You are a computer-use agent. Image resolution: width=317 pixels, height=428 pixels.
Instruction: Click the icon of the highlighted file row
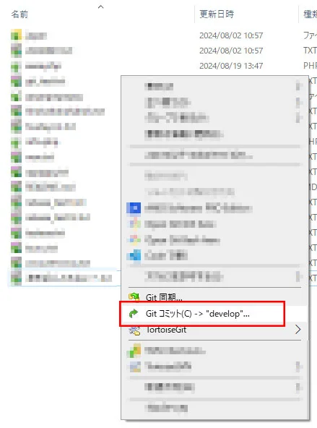[x=16, y=278]
